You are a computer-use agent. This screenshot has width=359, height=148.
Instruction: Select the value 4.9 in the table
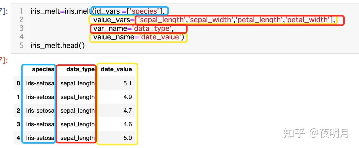127,97
